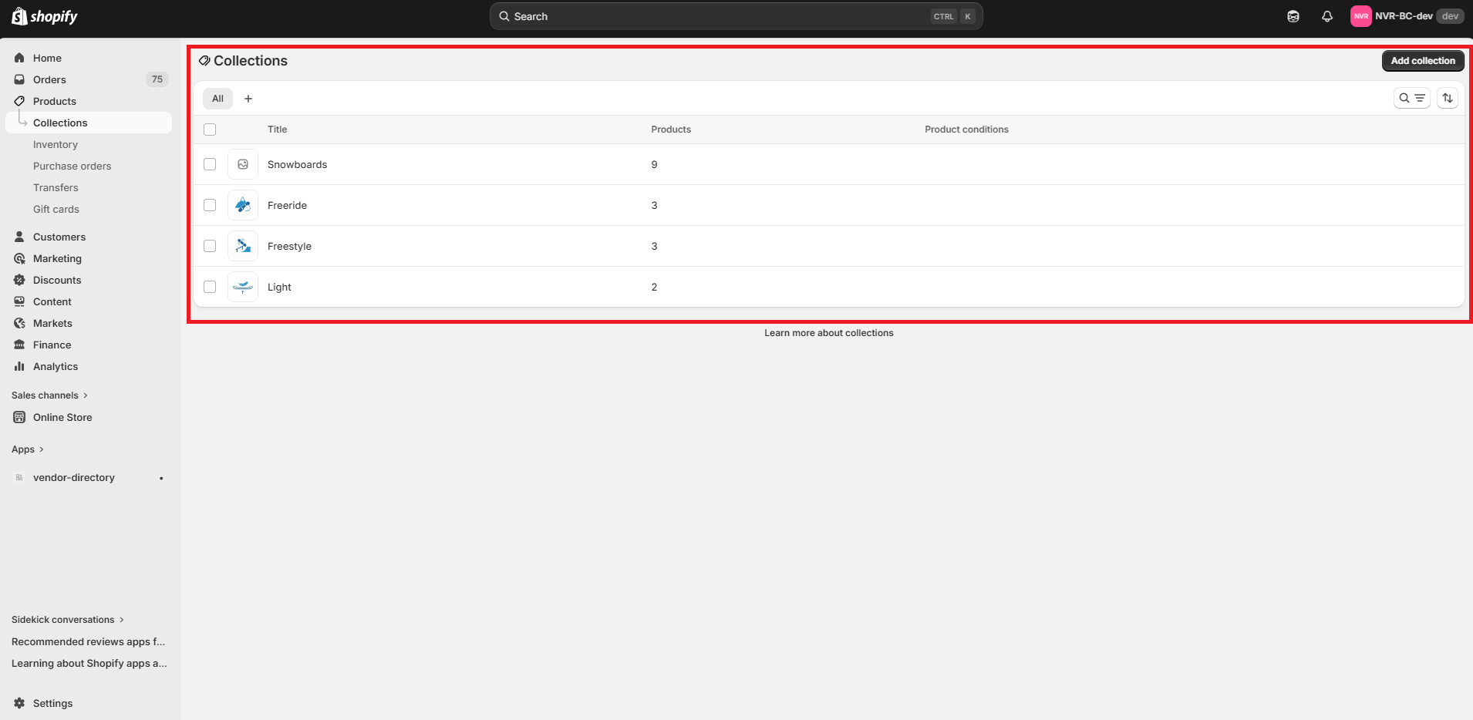Open the Light collection title
Screen dimensions: 1473x720
279,287
